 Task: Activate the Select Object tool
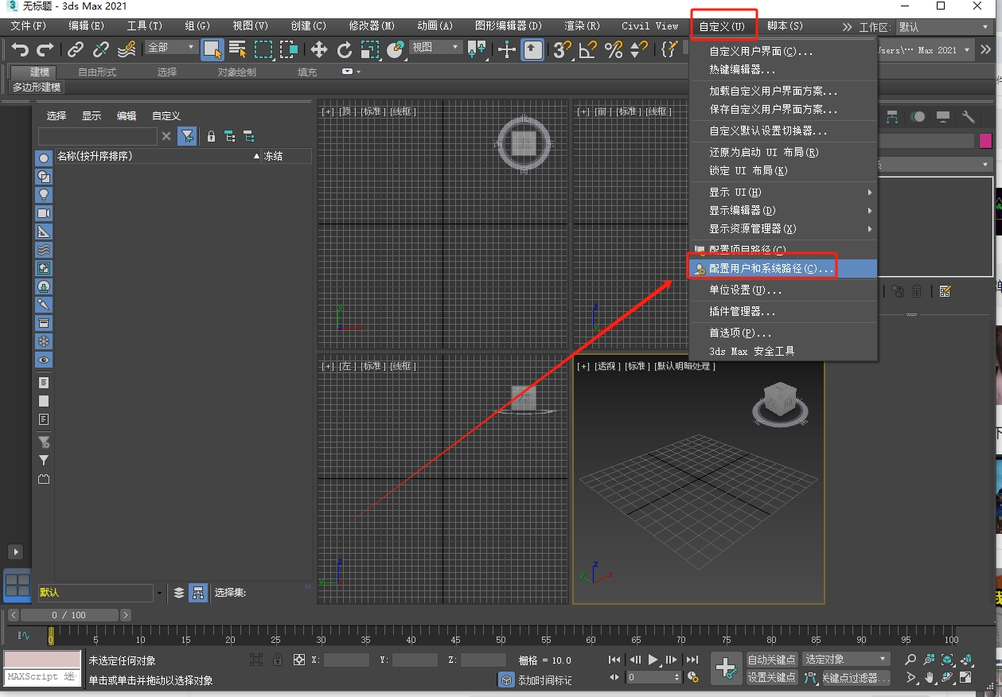pos(212,50)
